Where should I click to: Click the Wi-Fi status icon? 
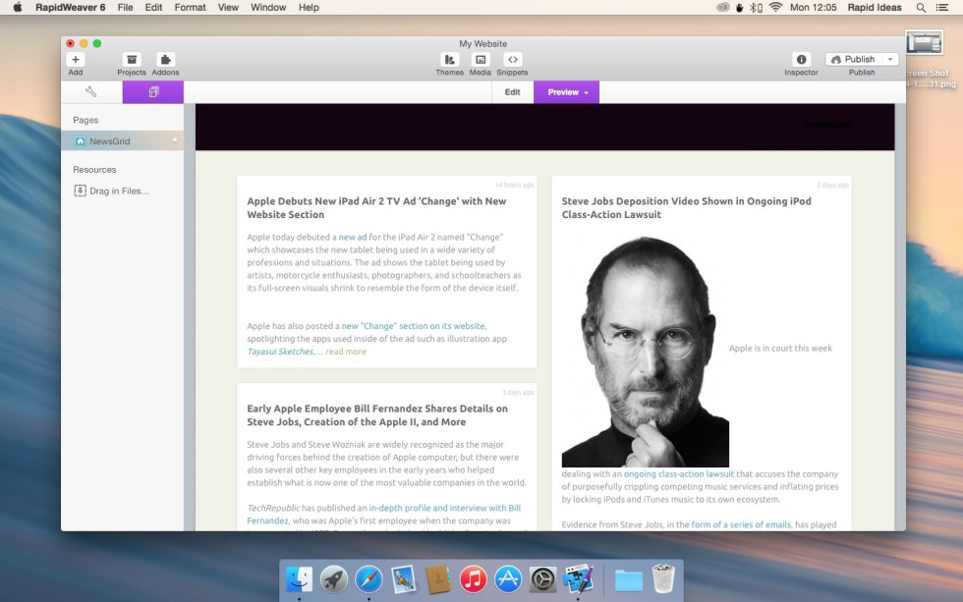[x=775, y=7]
